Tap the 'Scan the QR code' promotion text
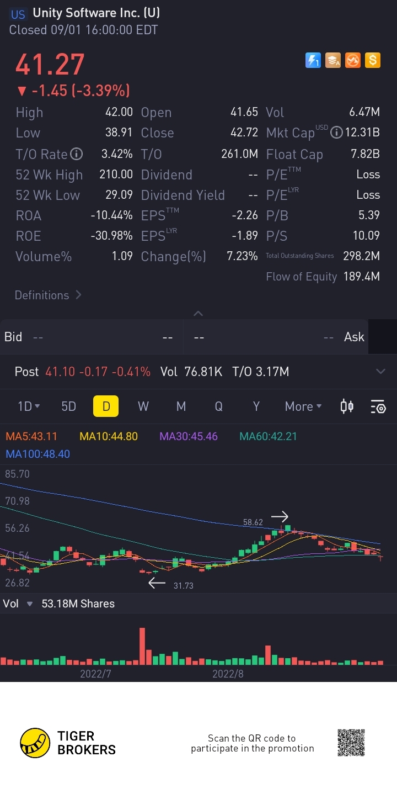The width and height of the screenshot is (397, 804). pyautogui.click(x=253, y=743)
